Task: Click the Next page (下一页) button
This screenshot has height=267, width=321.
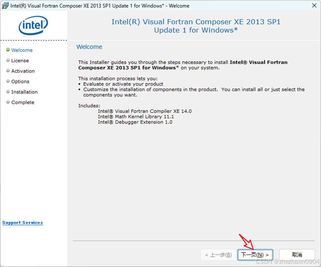Action: [255, 255]
